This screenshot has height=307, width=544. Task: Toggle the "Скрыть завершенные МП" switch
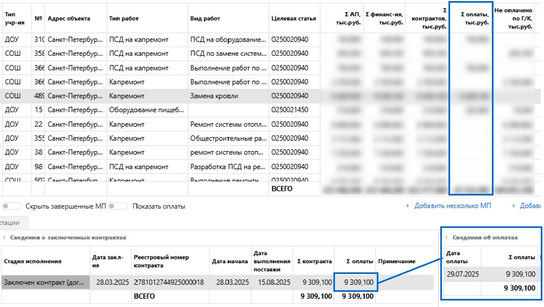point(12,206)
